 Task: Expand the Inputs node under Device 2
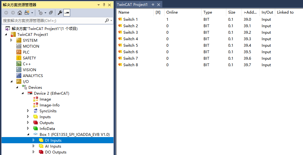pos(28,117)
